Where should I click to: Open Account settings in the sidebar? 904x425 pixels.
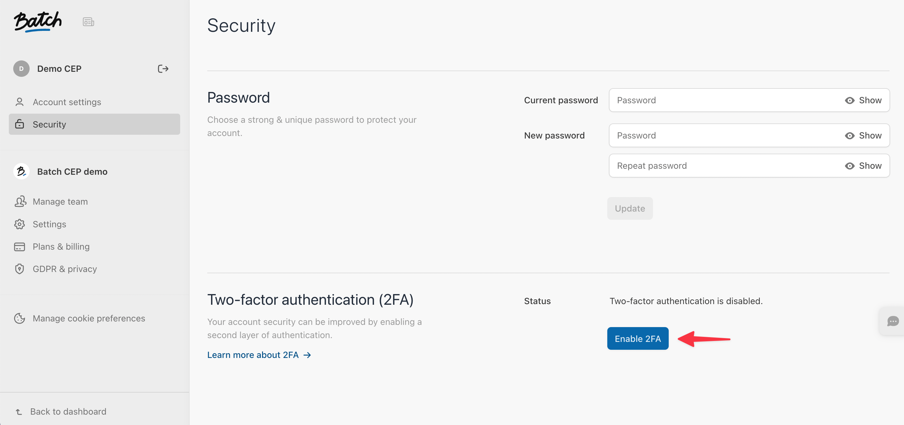67,102
